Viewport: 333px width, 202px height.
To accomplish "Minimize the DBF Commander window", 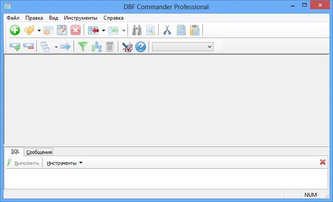I will coord(293,6).
